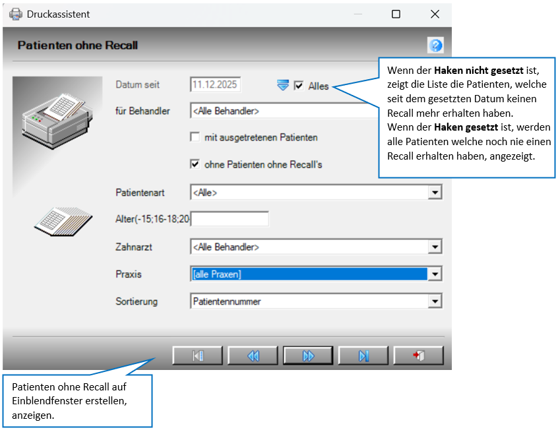Expand the Patientenart dropdown
The image size is (558, 430).
(435, 193)
